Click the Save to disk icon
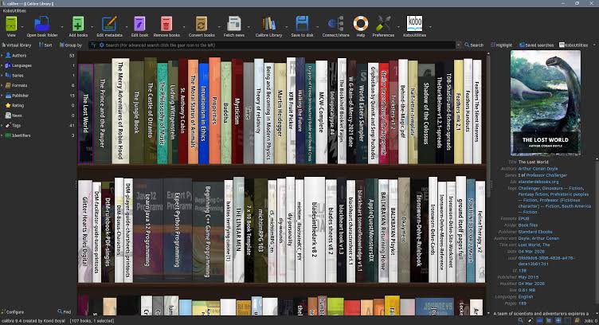Viewport: 599px width, 325px height. click(x=302, y=24)
